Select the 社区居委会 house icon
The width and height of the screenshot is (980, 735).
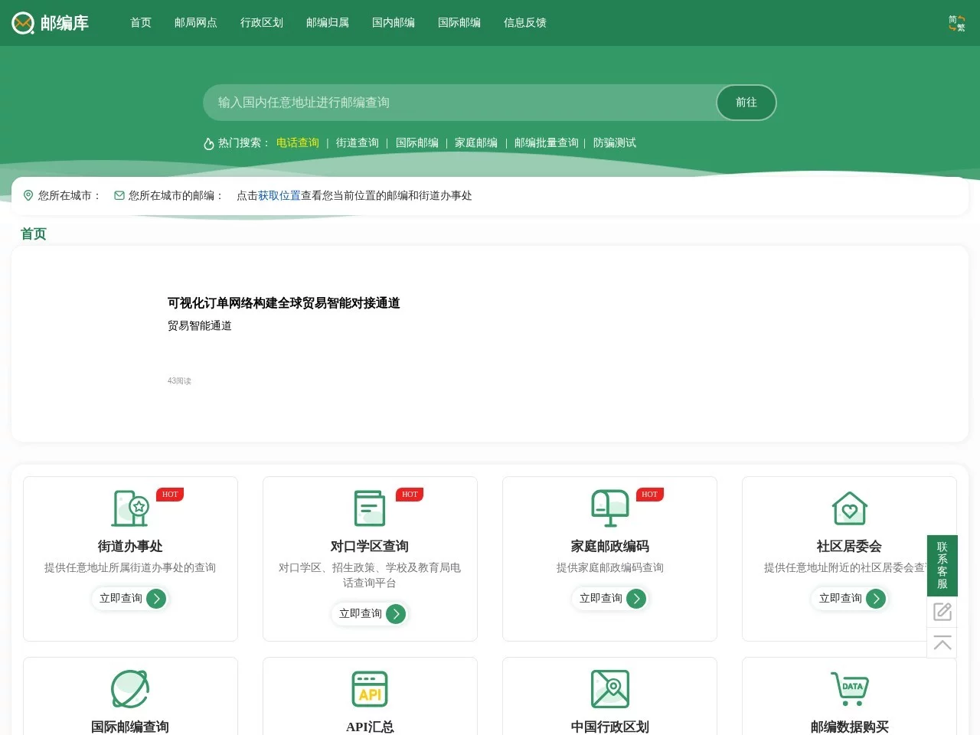coord(849,508)
